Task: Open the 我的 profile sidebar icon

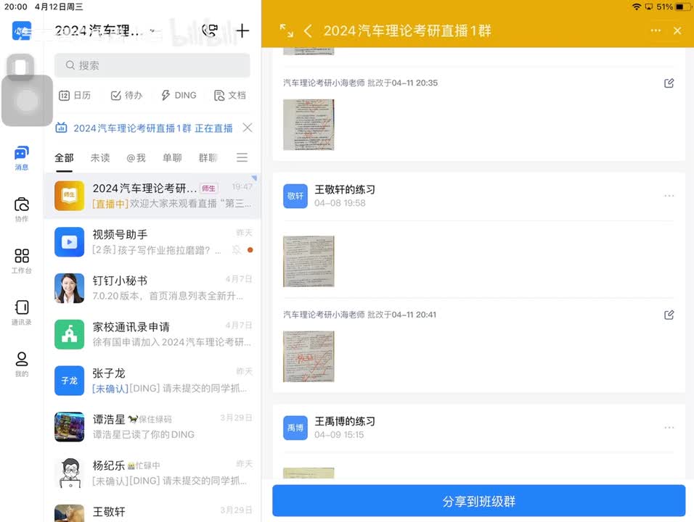Action: [22, 363]
